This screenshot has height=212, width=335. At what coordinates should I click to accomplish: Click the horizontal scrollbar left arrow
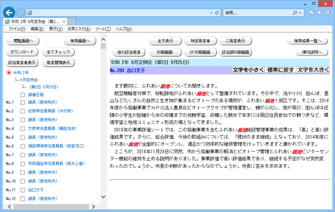point(9,206)
